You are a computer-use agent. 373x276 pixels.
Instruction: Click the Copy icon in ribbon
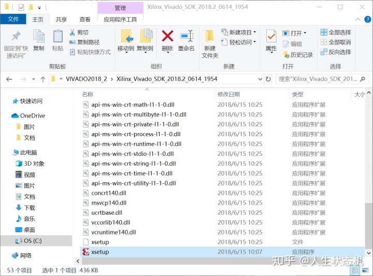point(38,36)
